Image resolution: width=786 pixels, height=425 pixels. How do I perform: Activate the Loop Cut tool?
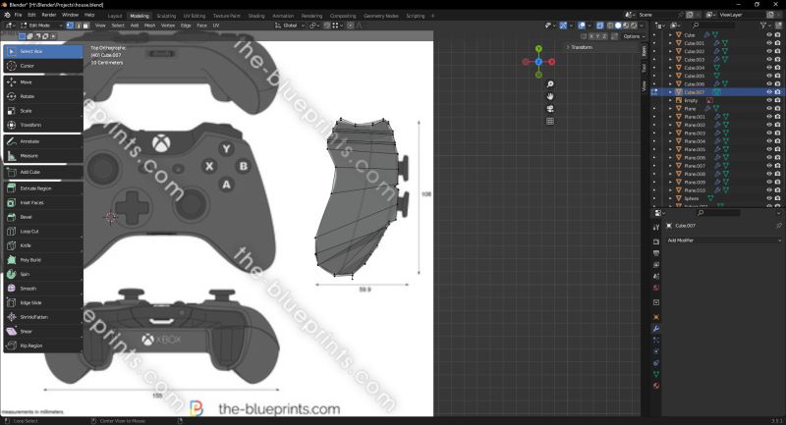tap(43, 232)
